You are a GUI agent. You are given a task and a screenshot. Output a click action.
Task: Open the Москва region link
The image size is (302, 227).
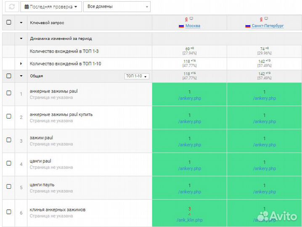[x=193, y=26]
